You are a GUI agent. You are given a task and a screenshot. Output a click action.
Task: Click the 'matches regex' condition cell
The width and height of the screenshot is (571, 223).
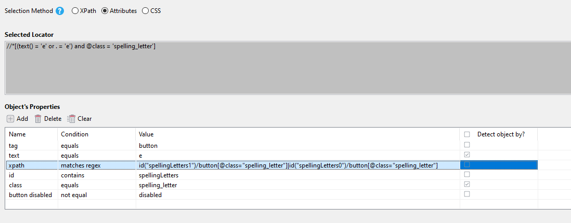click(x=80, y=165)
